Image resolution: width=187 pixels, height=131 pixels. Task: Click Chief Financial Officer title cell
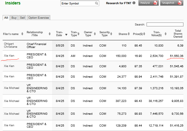click(x=36, y=46)
